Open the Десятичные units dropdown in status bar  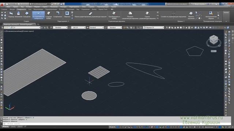[x=209, y=127]
